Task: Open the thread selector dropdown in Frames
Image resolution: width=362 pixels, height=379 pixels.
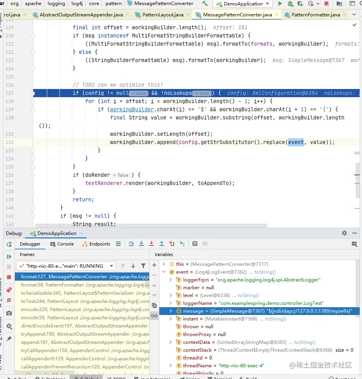Action: coord(111,266)
